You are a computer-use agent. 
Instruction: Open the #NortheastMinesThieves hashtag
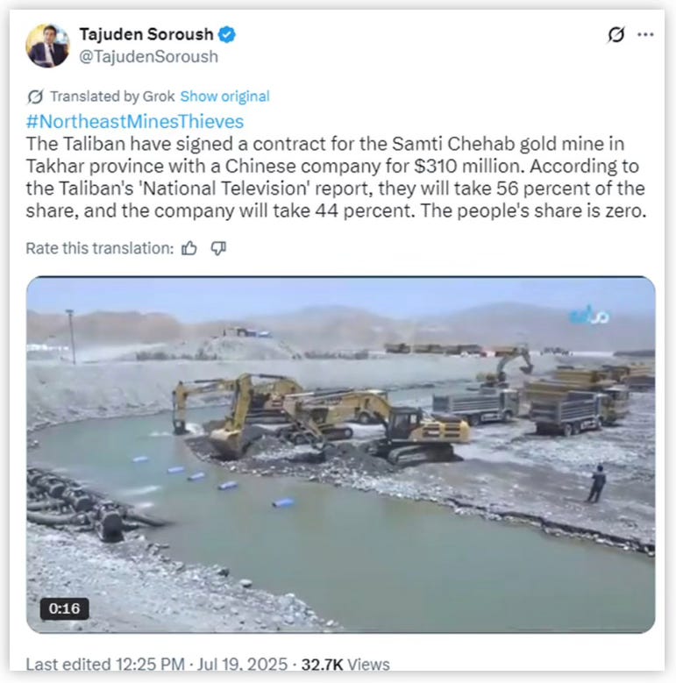[135, 122]
